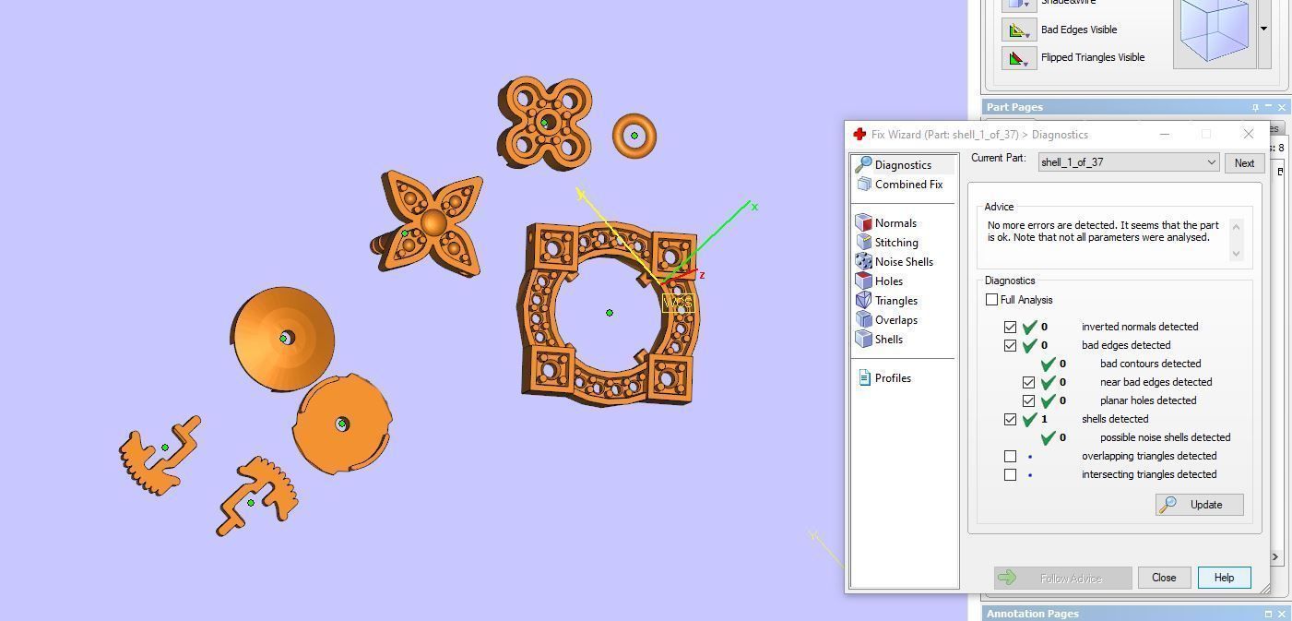Open the Current Part dropdown

coord(1130,162)
